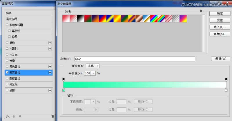Enable 纹理 checkbox

(9, 37)
